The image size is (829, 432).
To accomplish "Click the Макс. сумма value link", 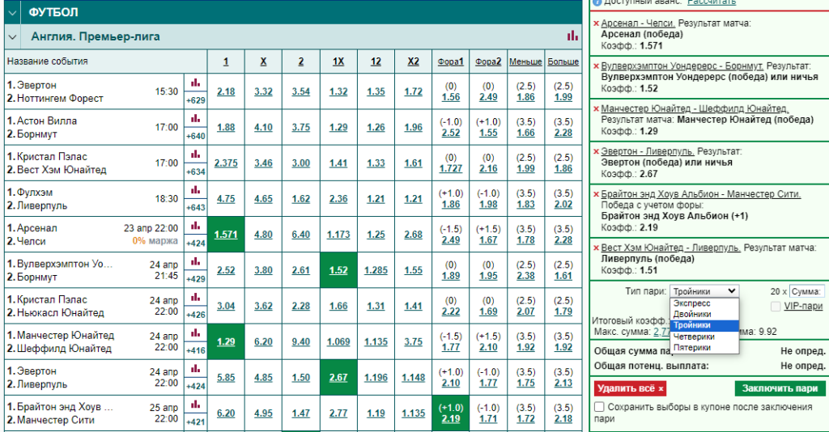I will click(x=661, y=332).
